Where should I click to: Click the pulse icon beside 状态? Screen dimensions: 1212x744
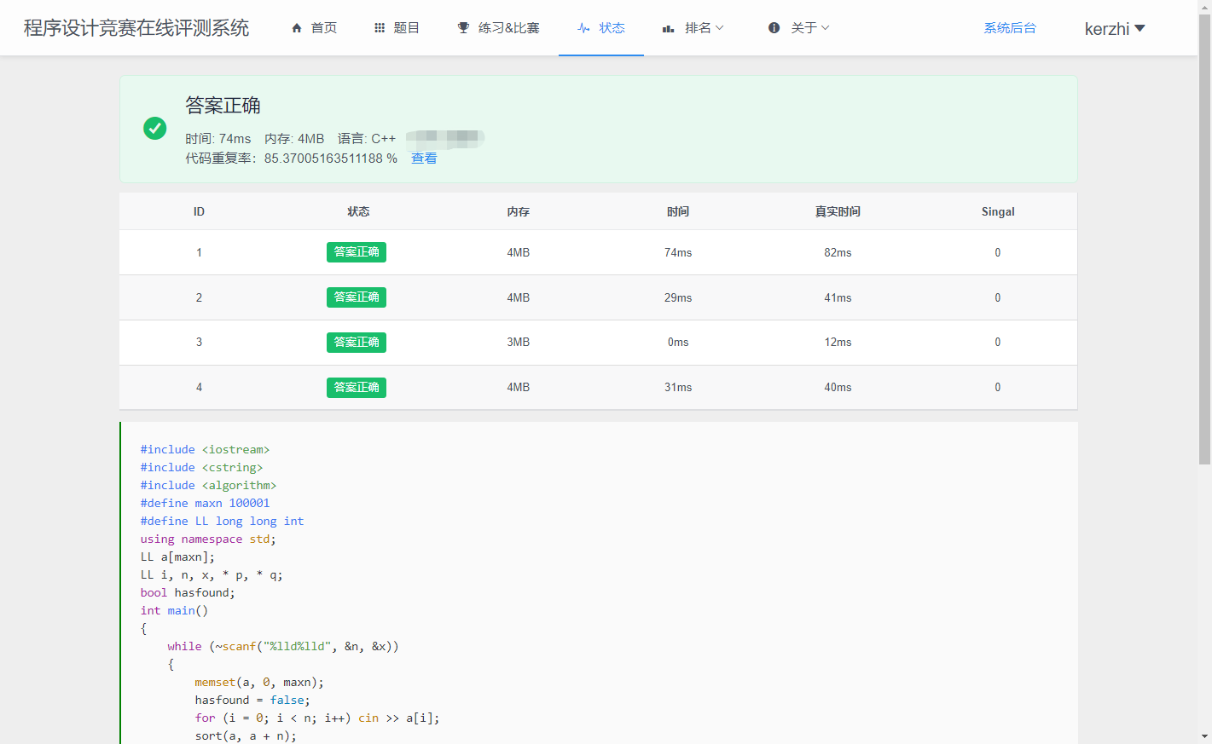coord(583,28)
